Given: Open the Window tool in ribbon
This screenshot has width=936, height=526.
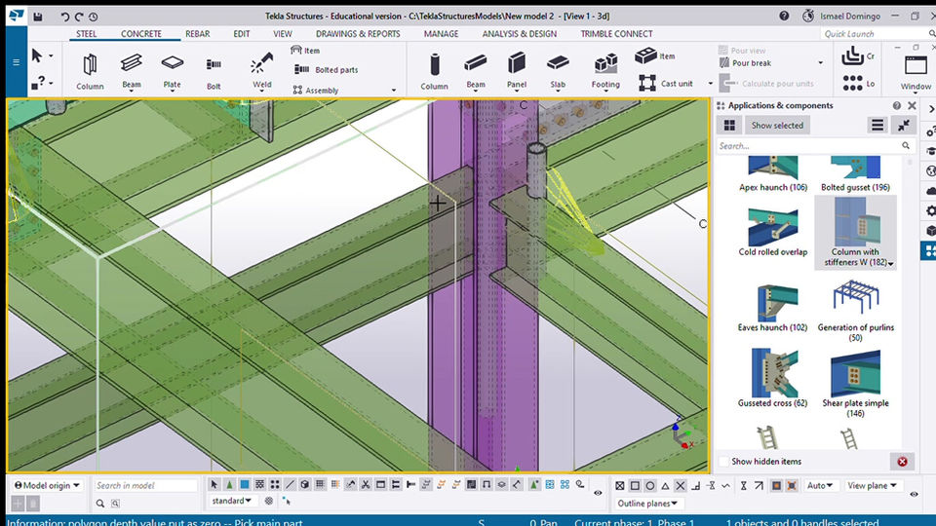Looking at the screenshot, I should [916, 71].
